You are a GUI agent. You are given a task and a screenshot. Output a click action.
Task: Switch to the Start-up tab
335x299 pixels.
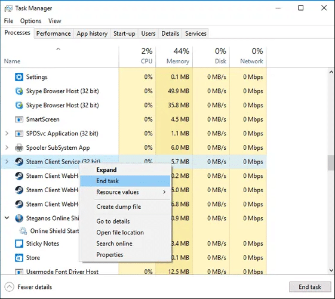point(124,33)
